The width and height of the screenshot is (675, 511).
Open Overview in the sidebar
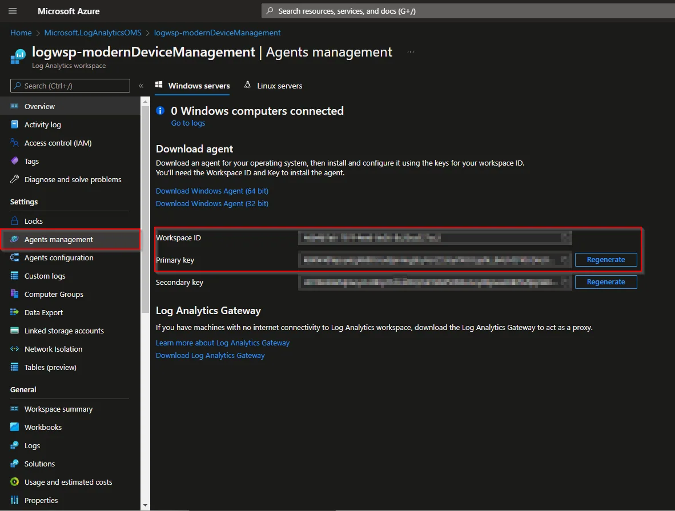tap(70, 106)
